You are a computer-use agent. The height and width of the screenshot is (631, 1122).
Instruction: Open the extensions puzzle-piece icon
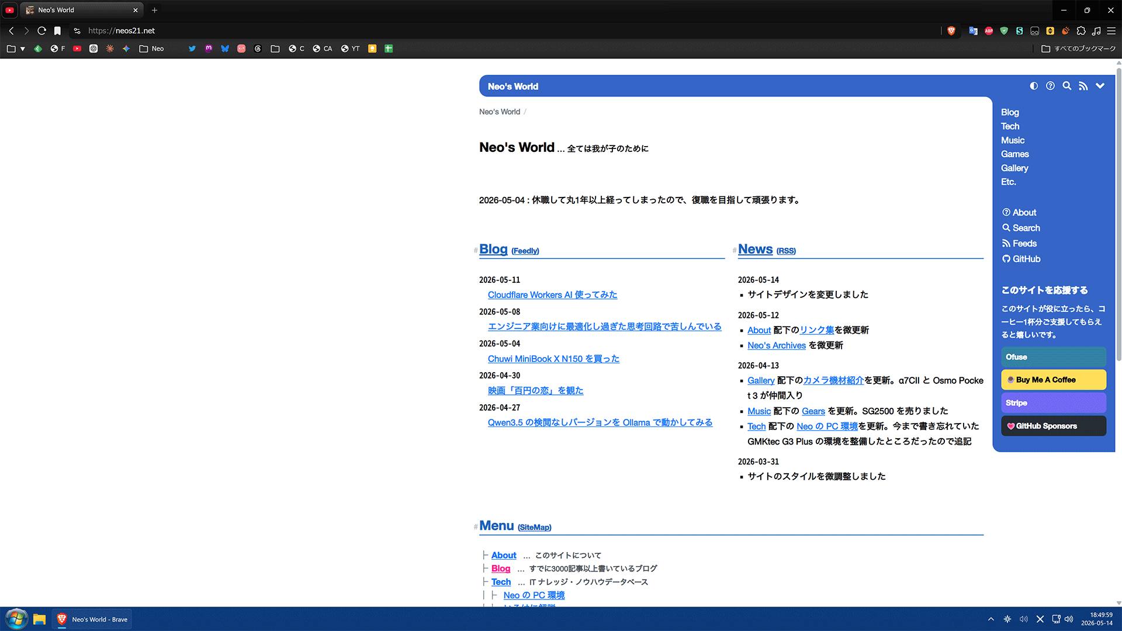(1081, 30)
